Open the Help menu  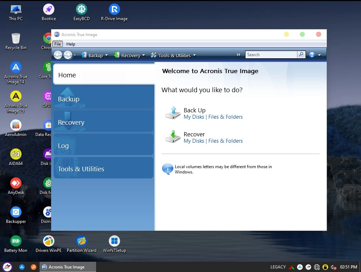(x=71, y=44)
